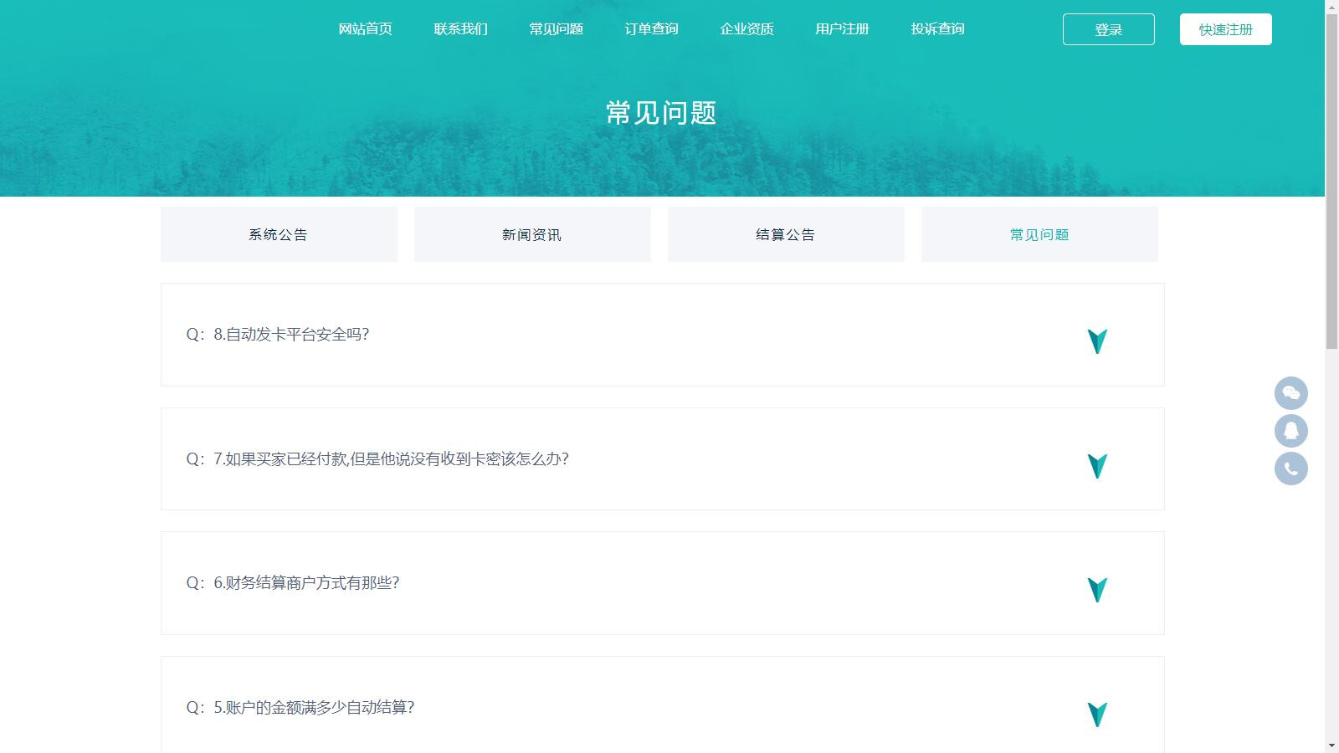Expand question 6 arrow about settlement methods

(1096, 589)
